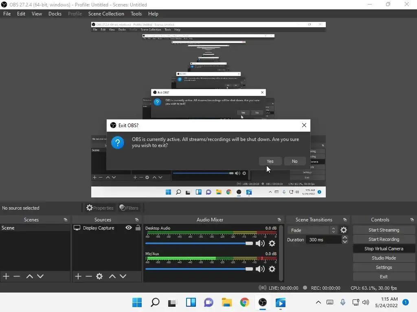
Task: Undock the Audio Mixer panel
Action: (279, 220)
